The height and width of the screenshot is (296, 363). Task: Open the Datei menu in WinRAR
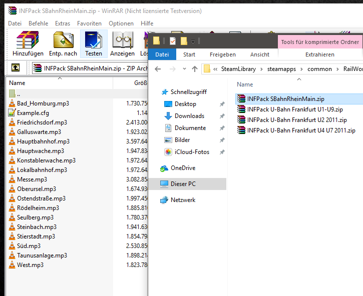[15, 23]
